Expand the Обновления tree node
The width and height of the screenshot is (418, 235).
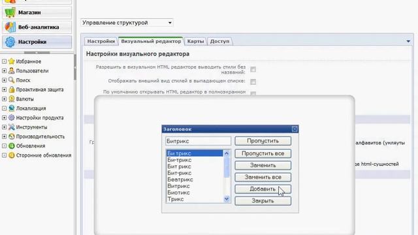coord(4,146)
